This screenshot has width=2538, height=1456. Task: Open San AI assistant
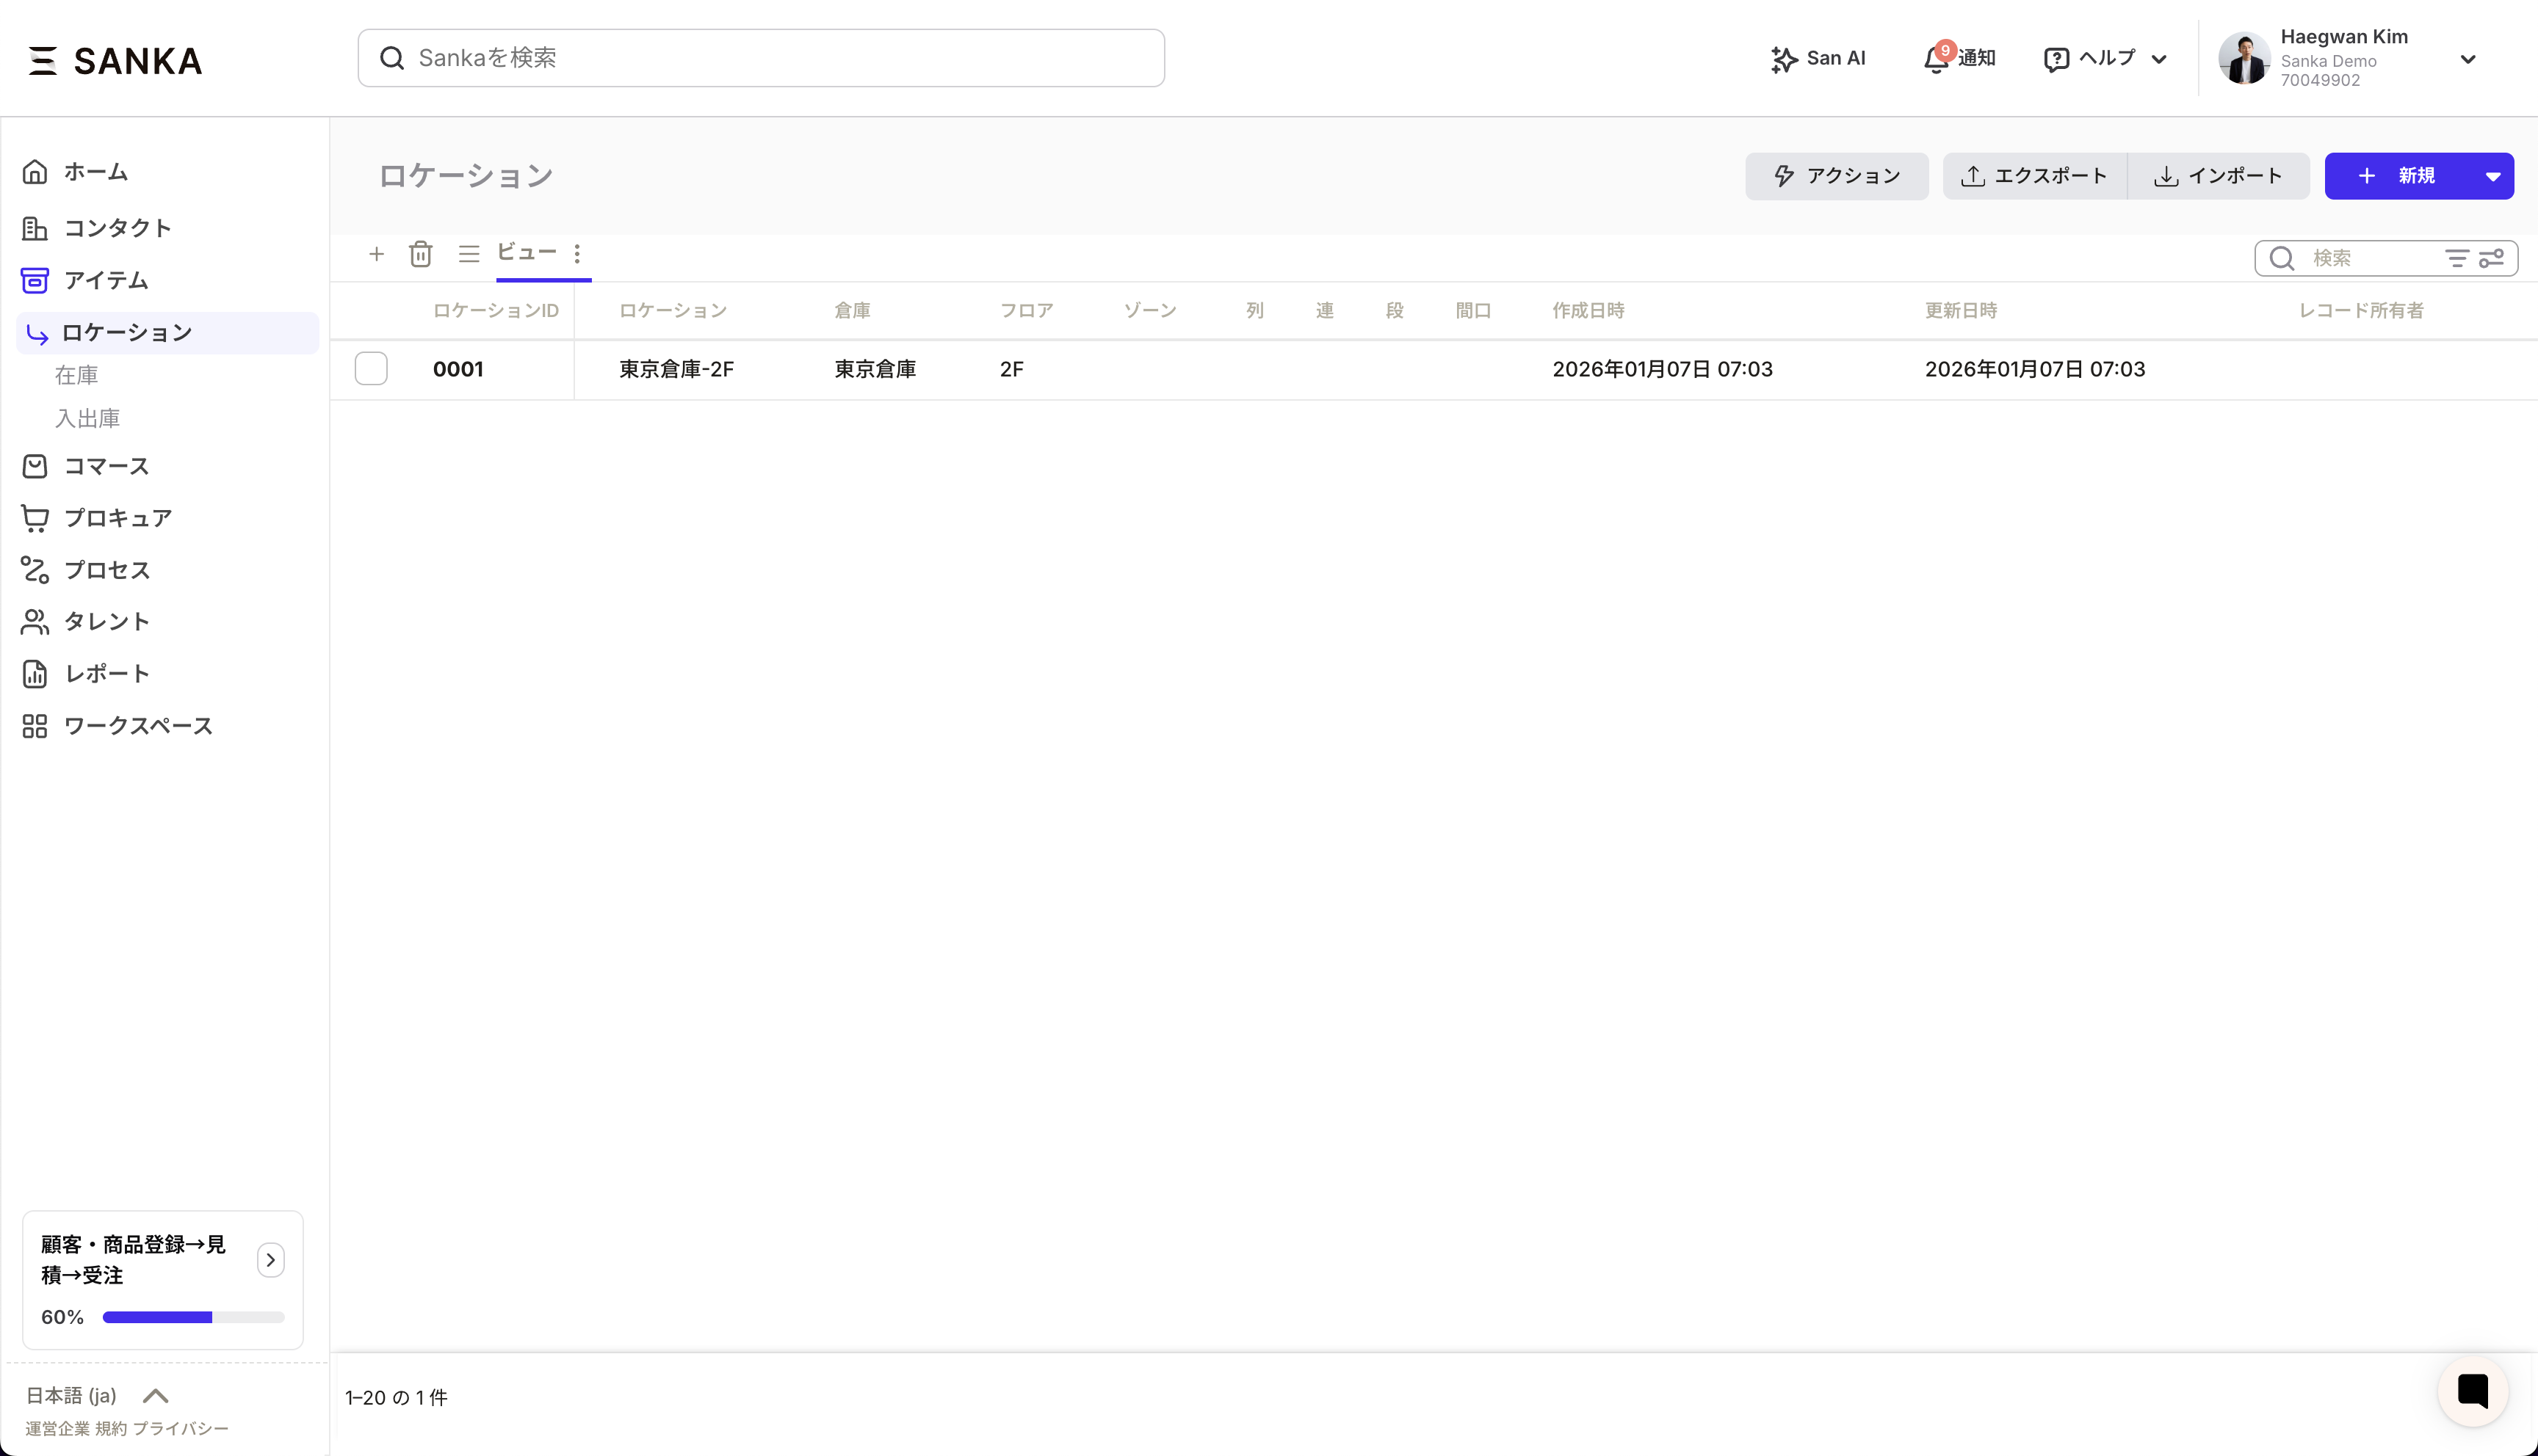pyautogui.click(x=1818, y=59)
